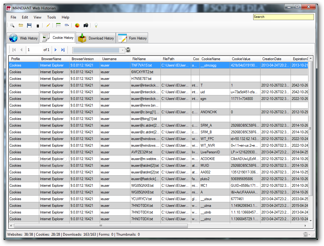Click the trash icon in the status bar
The image size is (324, 246).
pos(305,234)
